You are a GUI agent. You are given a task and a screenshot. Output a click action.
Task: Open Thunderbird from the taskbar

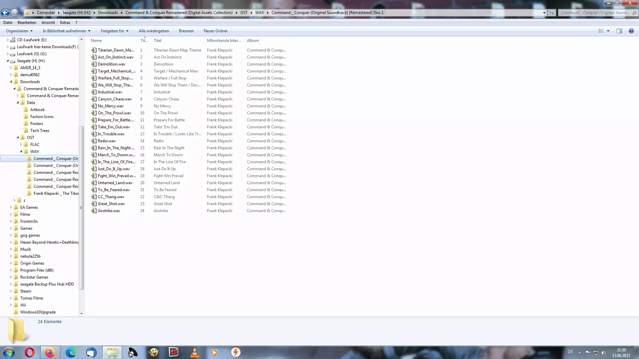coord(91,352)
